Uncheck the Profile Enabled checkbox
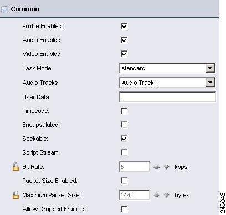 (x=124, y=26)
